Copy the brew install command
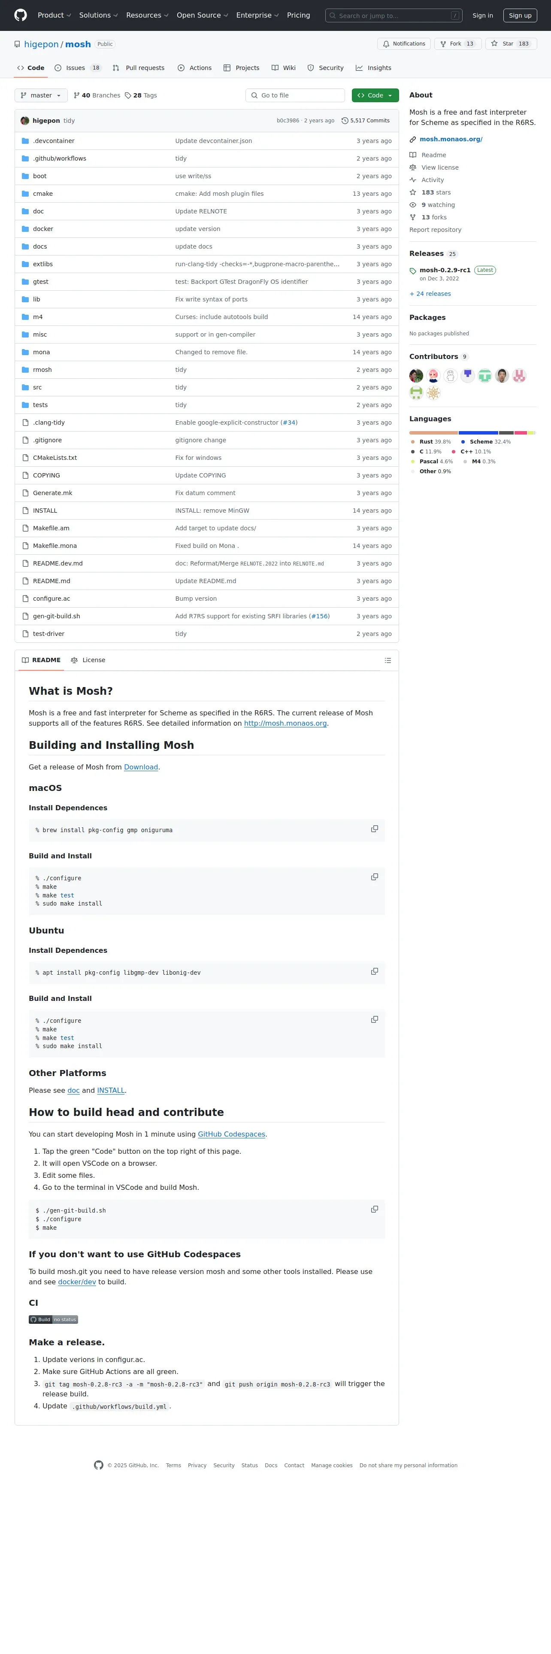Viewport: 551px width, 1654px height. click(375, 829)
